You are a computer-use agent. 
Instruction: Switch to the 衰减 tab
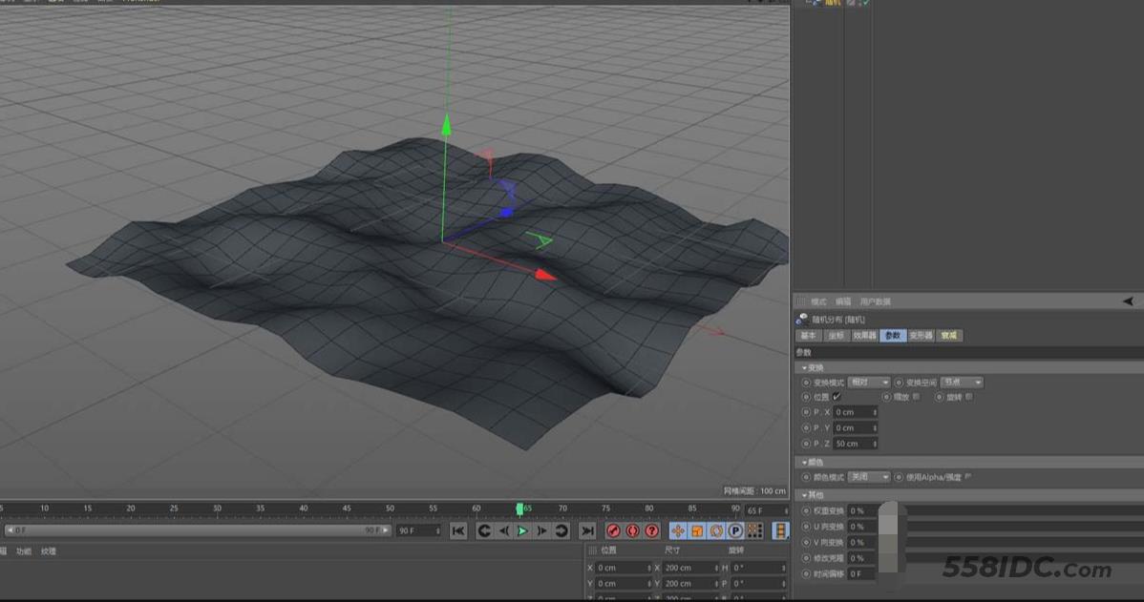949,336
